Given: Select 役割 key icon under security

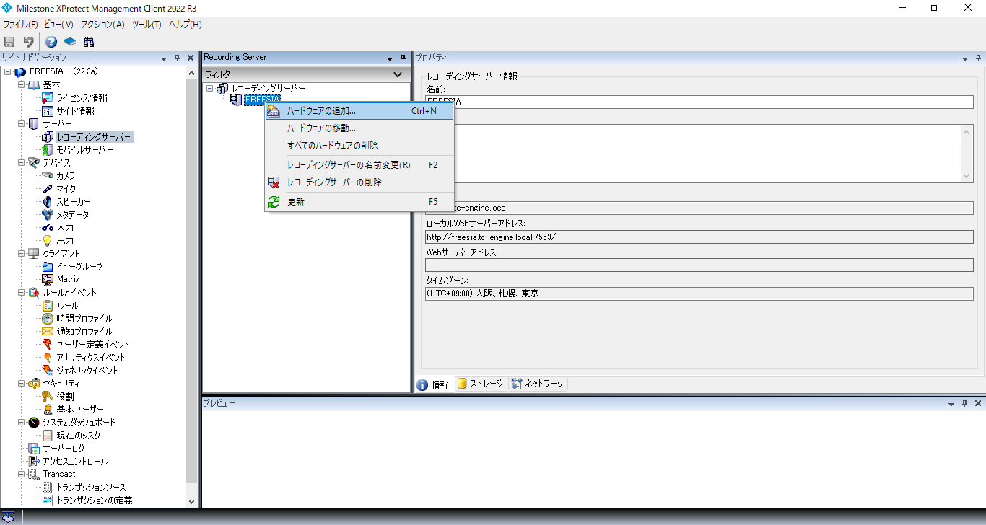Looking at the screenshot, I should tap(48, 397).
